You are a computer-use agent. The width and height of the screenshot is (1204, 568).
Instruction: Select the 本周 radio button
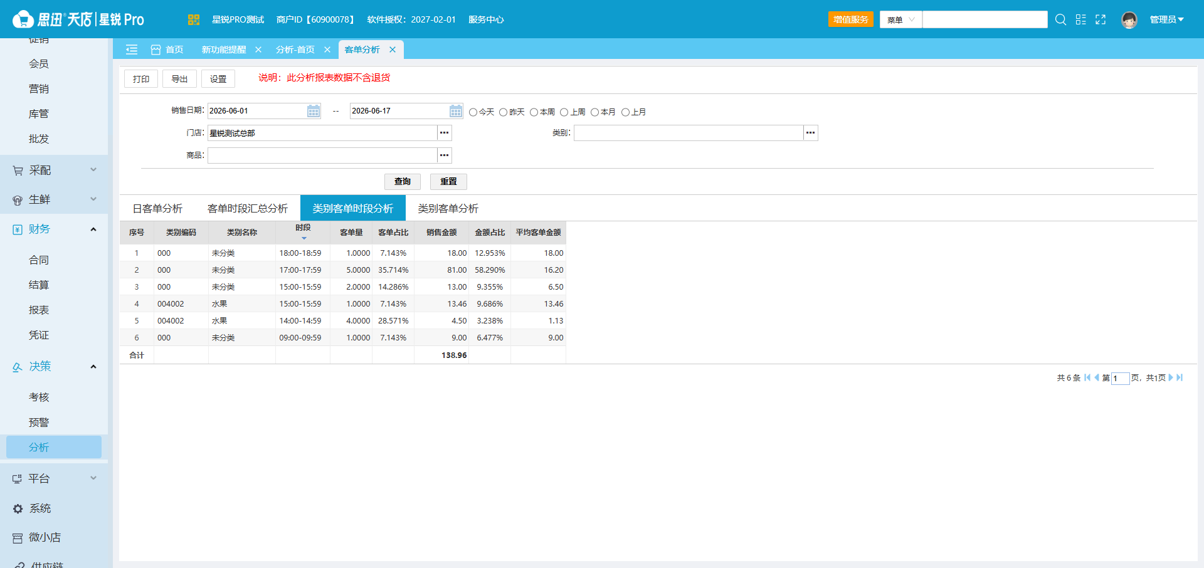coord(534,112)
